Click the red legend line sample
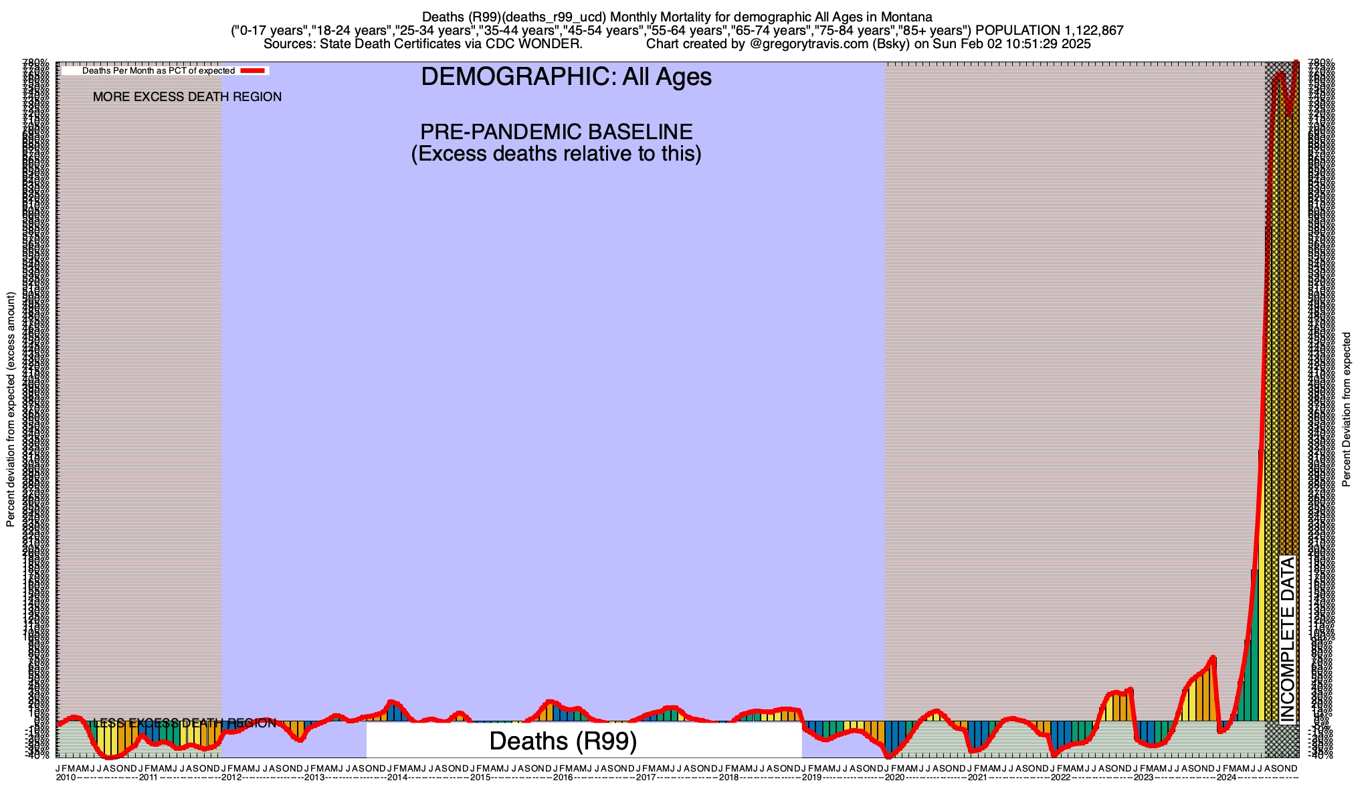This screenshot has width=1370, height=803. coord(254,70)
